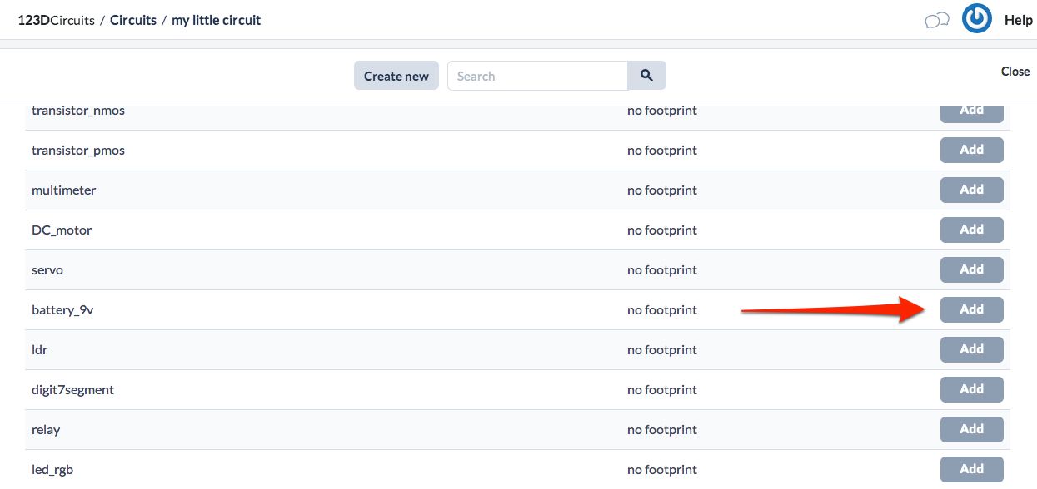1037x489 pixels.
Task: Add the ldr component
Action: pyautogui.click(x=971, y=349)
